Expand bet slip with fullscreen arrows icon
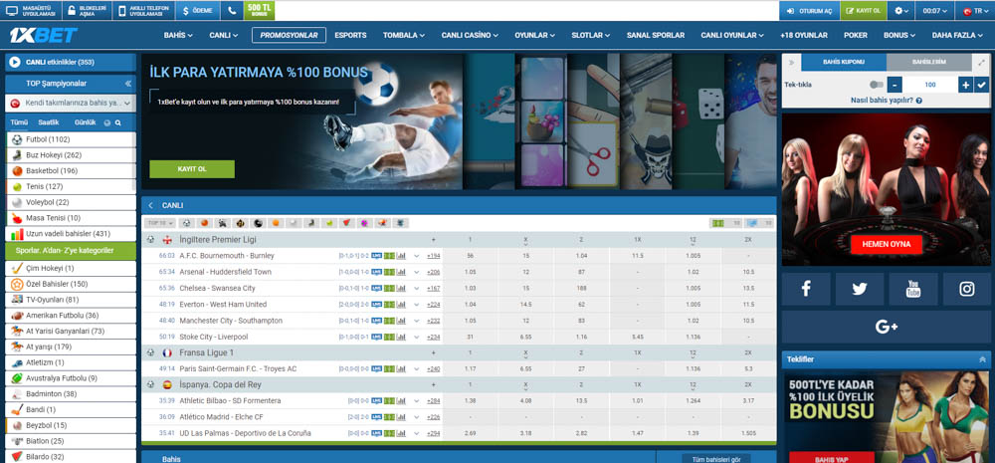This screenshot has height=463, width=995. (983, 62)
